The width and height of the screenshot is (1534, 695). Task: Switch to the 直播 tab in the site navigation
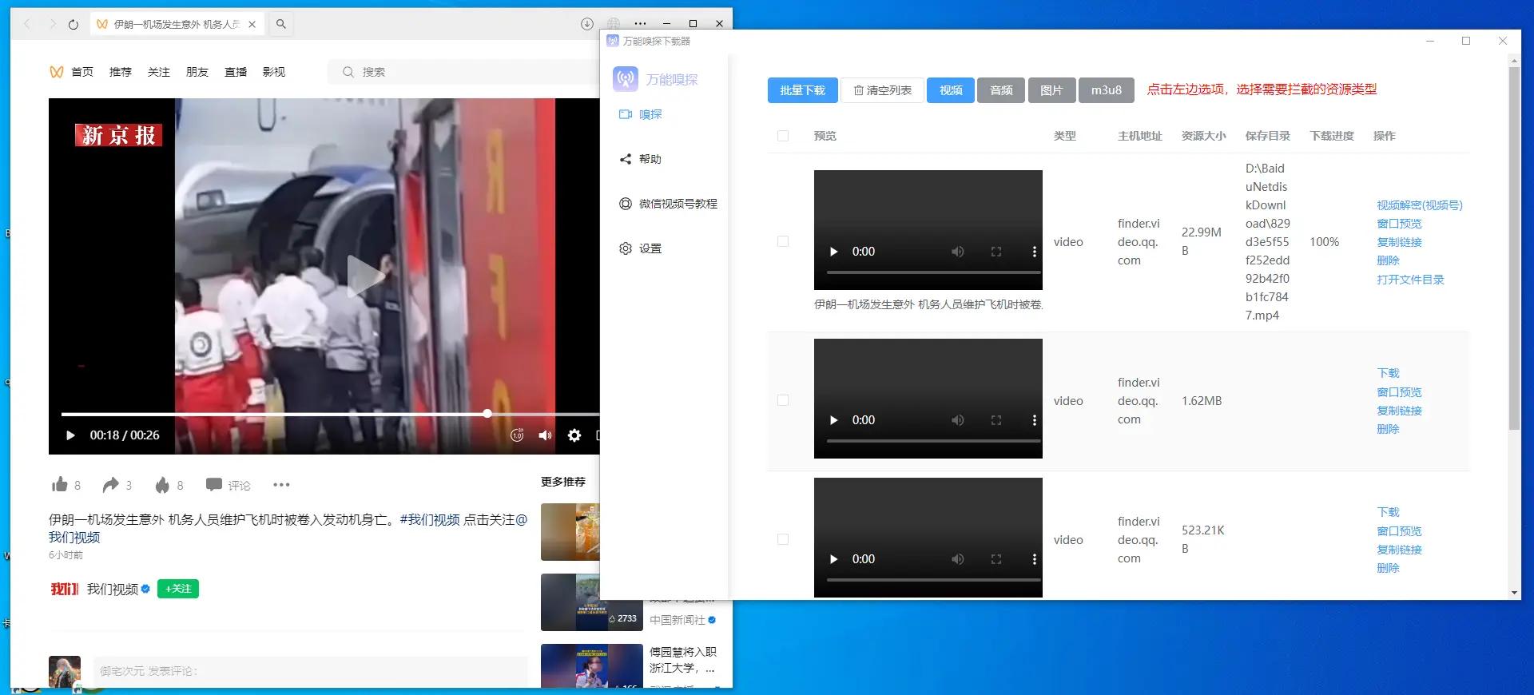[236, 72]
